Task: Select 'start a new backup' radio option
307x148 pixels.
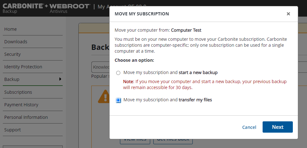Action: tap(118, 73)
